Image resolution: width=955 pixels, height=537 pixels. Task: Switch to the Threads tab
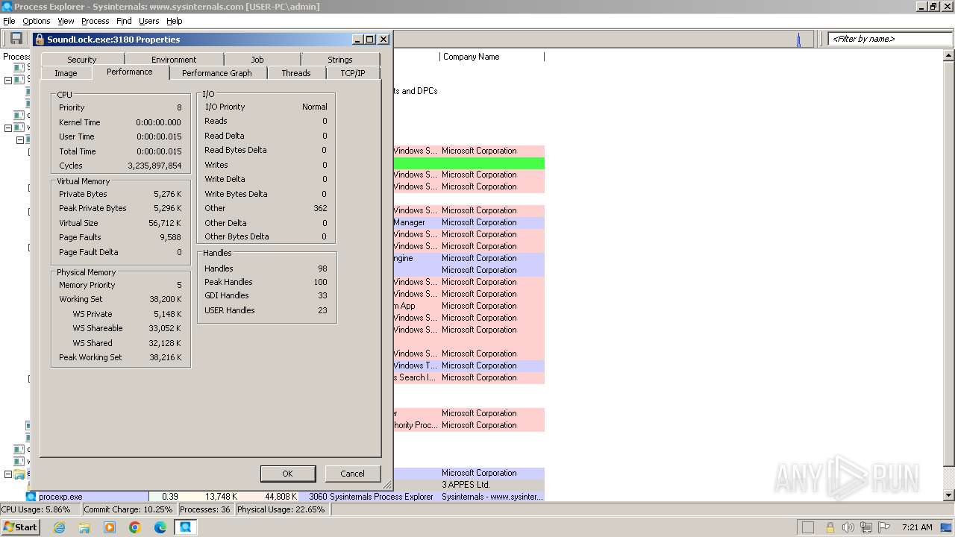[296, 73]
